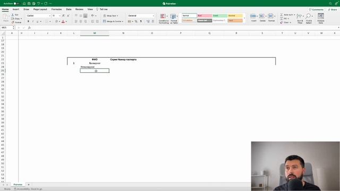The height and width of the screenshot is (191, 340).
Task: Click the Increase indent icon
Action: coord(97,21)
